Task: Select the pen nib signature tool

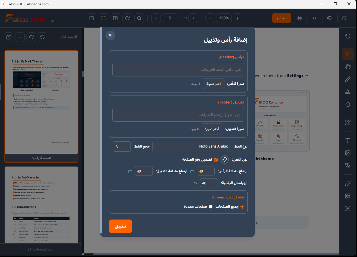Action: pos(347,165)
